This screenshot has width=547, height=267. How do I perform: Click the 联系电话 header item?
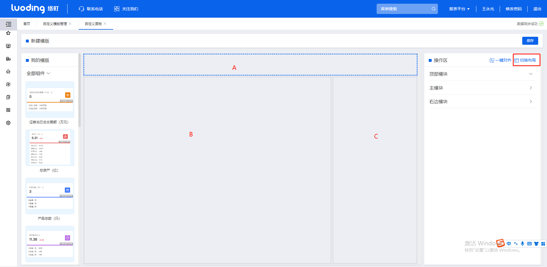[91, 9]
